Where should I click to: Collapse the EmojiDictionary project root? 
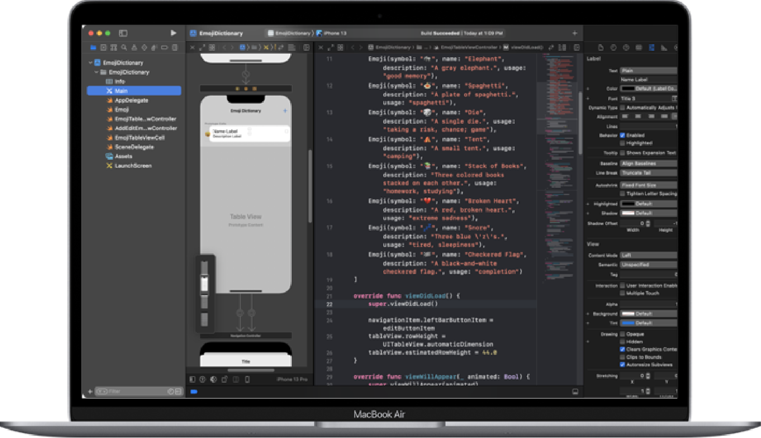pos(90,62)
